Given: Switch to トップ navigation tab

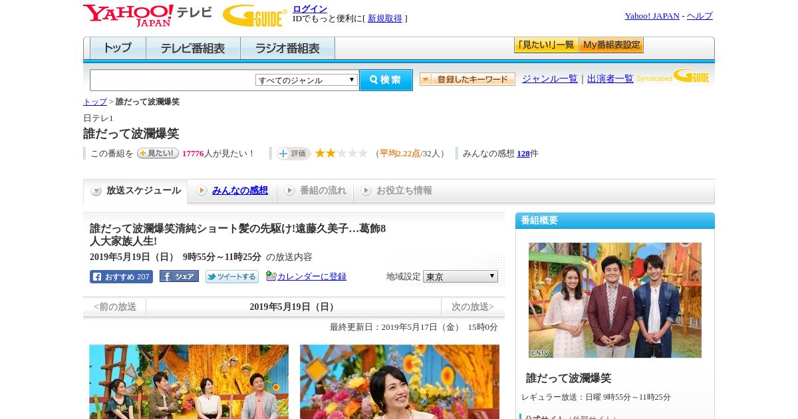Looking at the screenshot, I should pos(118,49).
